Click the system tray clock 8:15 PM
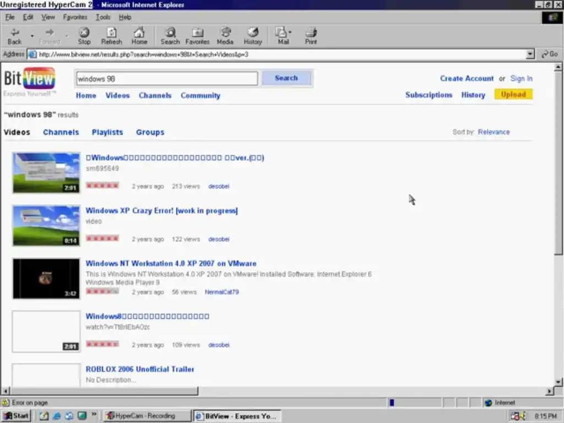This screenshot has height=423, width=564. (545, 416)
